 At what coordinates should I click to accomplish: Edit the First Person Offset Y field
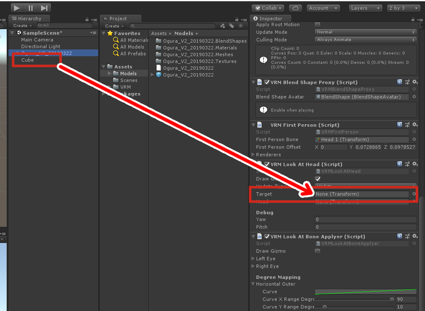(368, 147)
